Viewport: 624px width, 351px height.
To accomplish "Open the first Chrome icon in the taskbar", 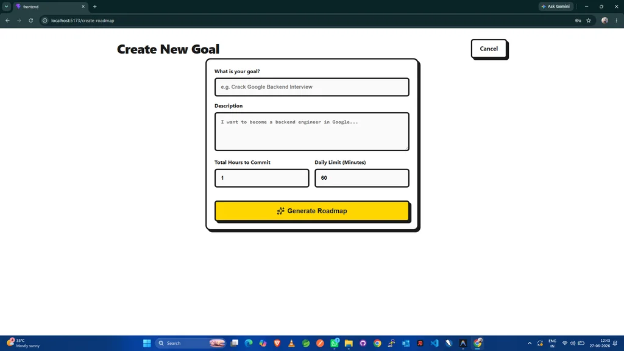I will pyautogui.click(x=377, y=343).
